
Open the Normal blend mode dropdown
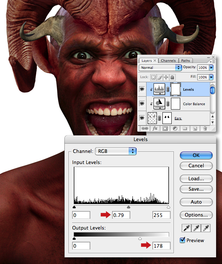160,68
